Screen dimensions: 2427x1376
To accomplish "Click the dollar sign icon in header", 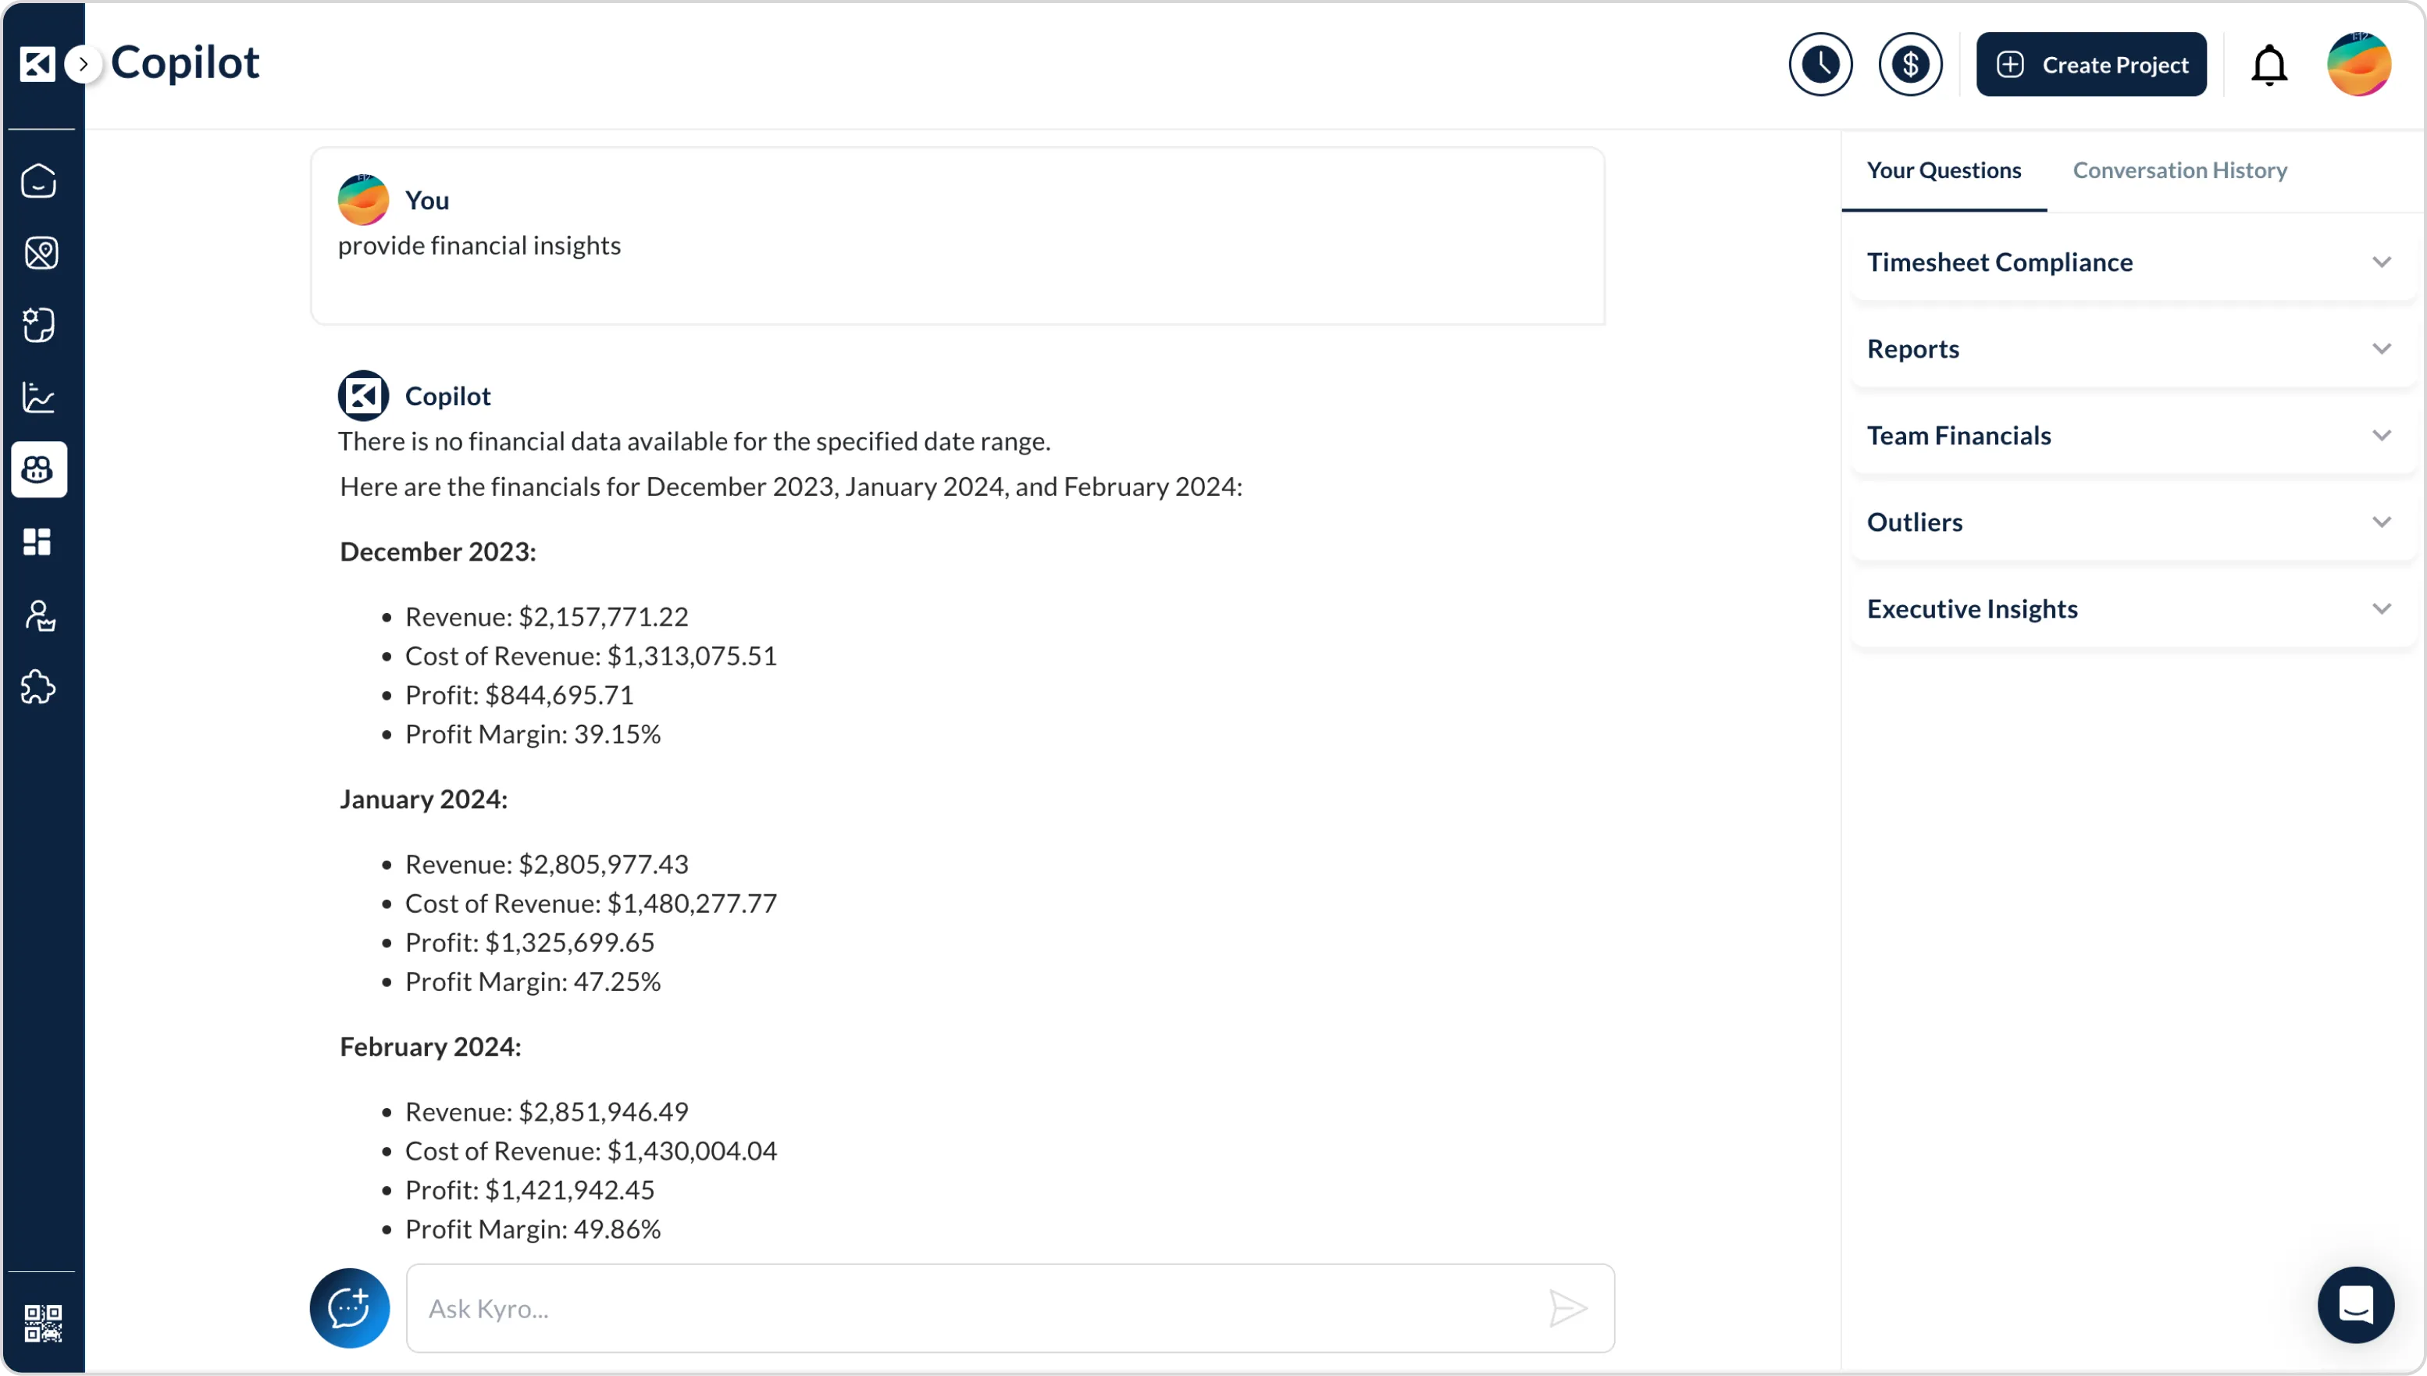I will 1909,64.
